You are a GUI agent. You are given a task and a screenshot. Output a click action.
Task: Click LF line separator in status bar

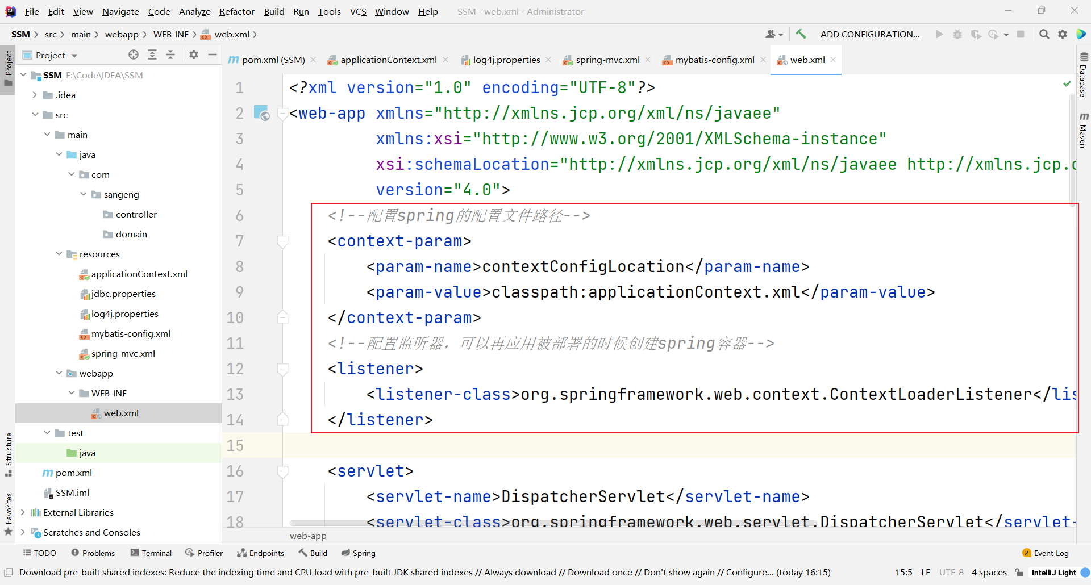(x=926, y=572)
